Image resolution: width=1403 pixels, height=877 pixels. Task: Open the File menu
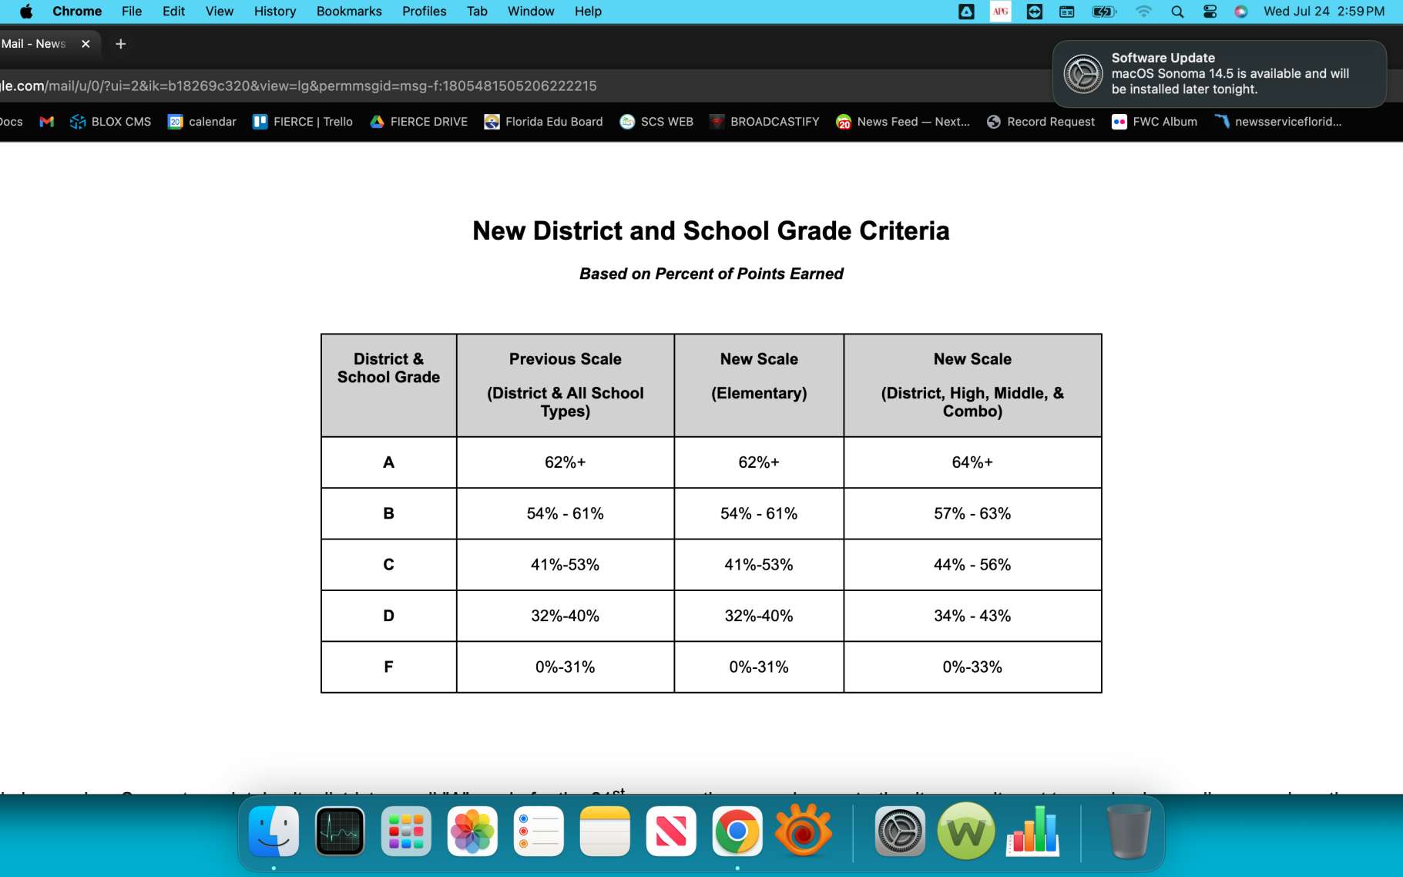point(132,12)
